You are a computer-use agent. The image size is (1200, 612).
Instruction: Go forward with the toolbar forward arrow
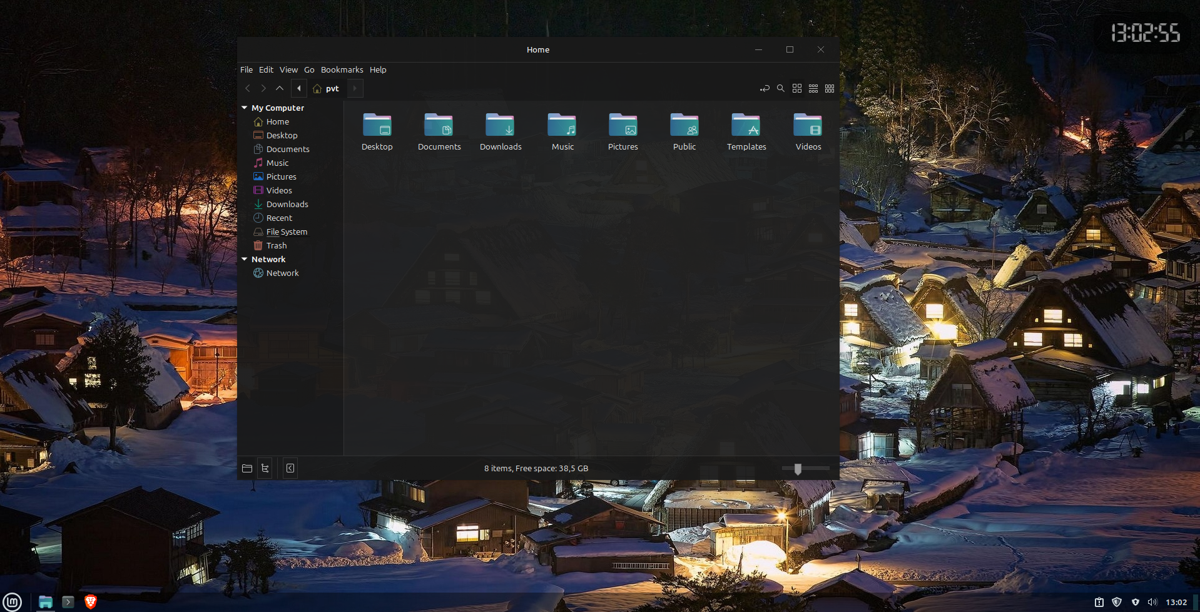(x=263, y=88)
